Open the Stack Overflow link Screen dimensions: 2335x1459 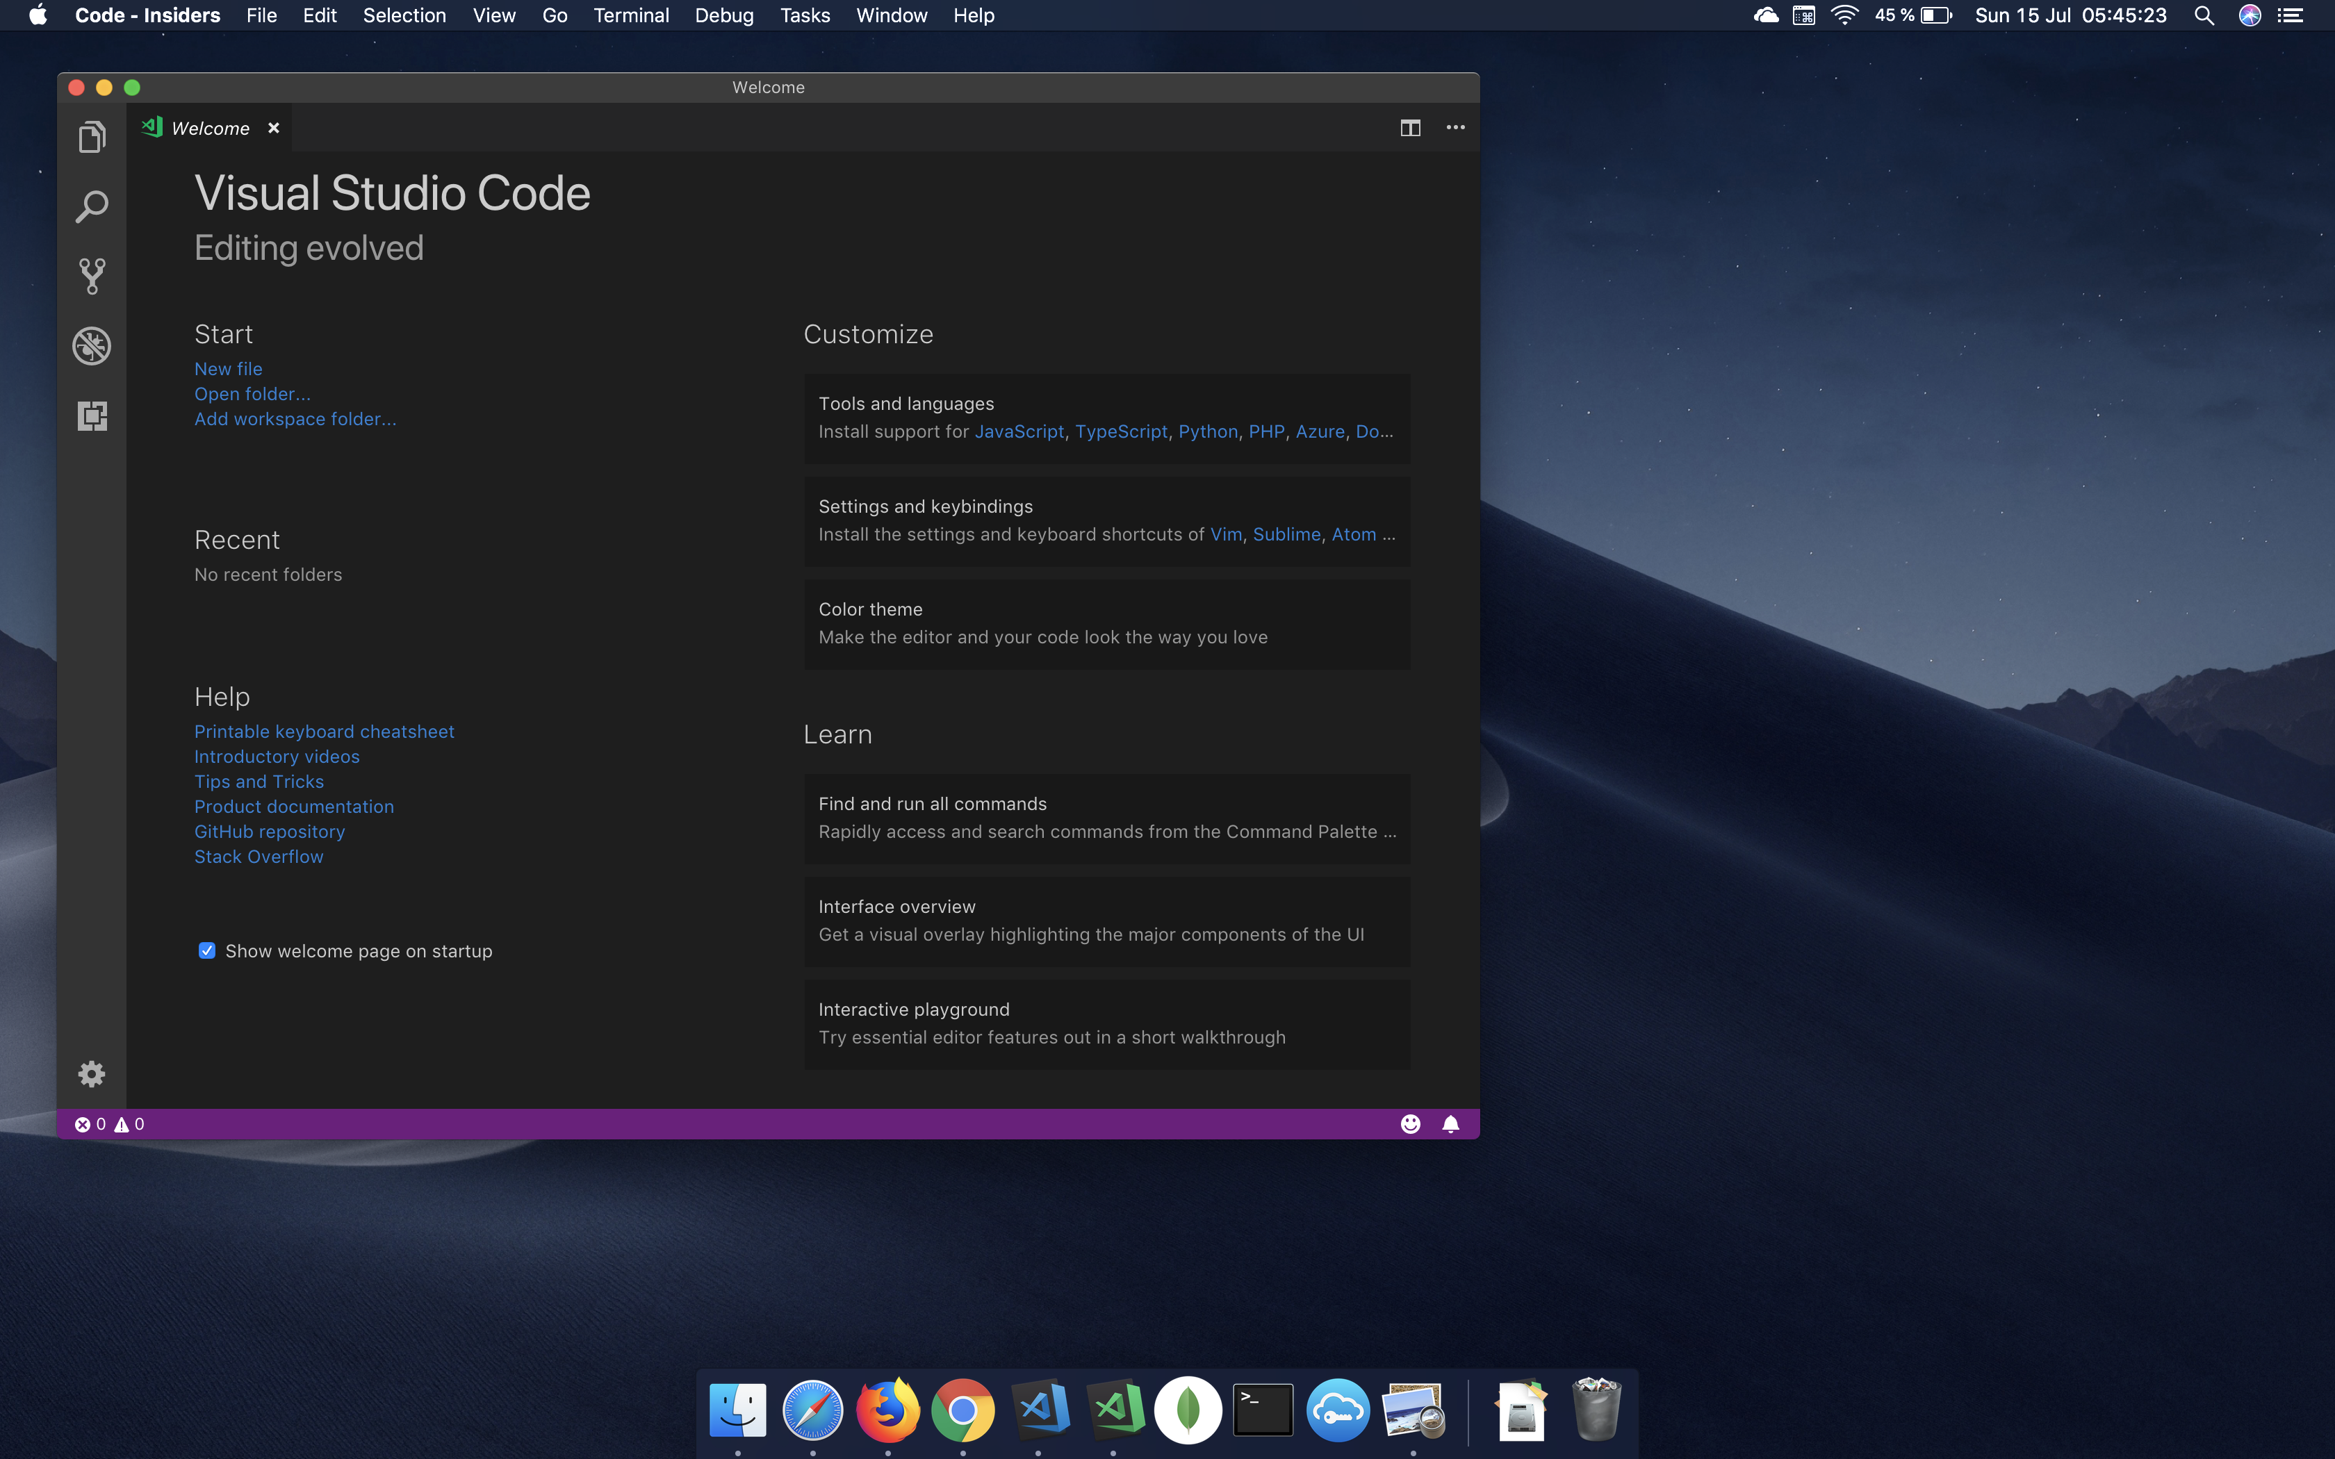(259, 857)
